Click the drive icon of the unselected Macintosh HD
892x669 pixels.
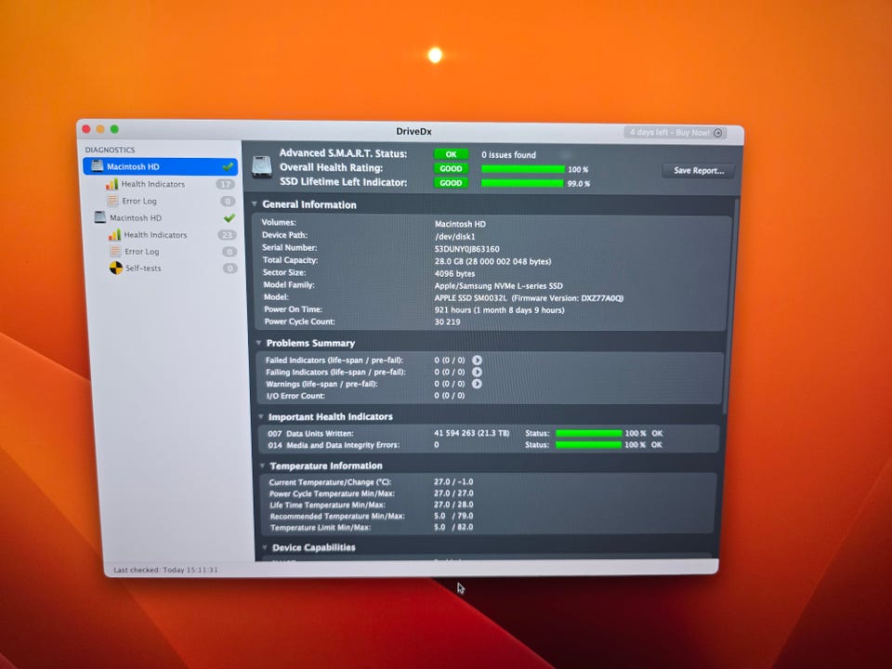(100, 217)
